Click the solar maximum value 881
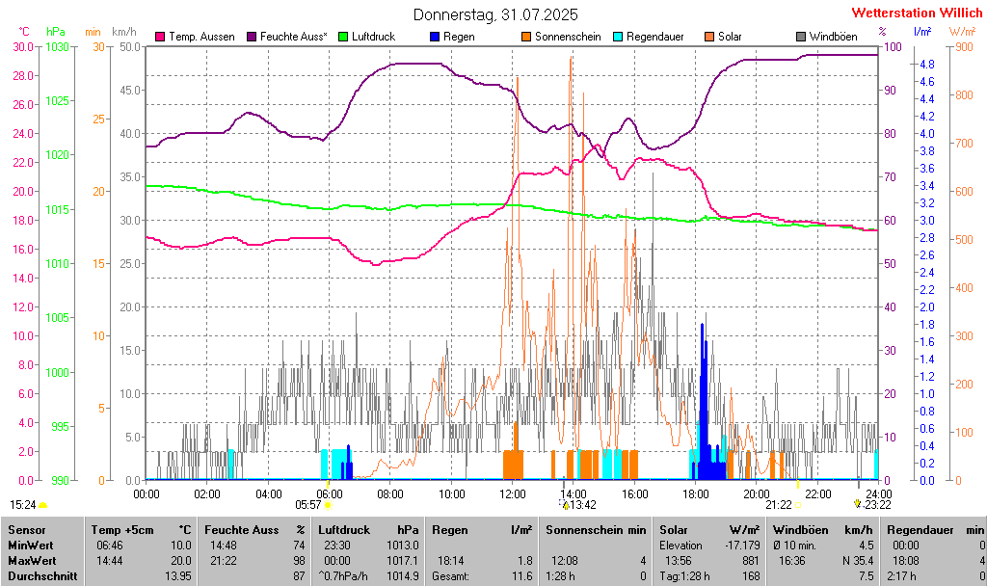 coord(752,560)
